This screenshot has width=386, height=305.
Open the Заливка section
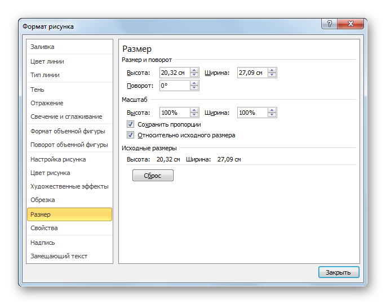click(69, 47)
